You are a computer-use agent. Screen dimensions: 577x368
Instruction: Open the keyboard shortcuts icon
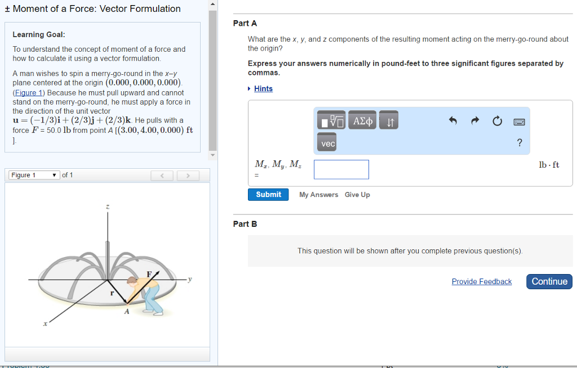519,122
